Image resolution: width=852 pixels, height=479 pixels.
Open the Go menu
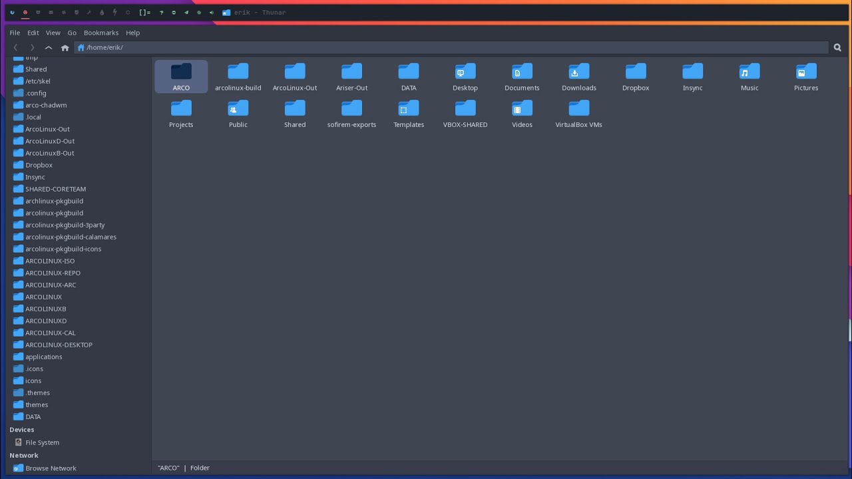pos(72,33)
